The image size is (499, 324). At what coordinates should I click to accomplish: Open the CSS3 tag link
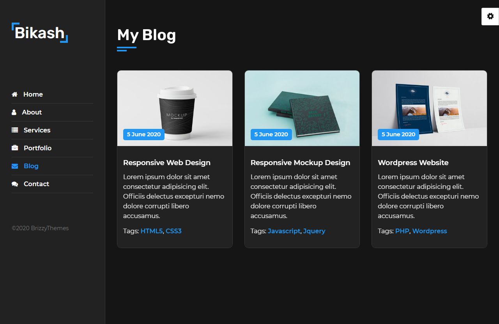(x=173, y=231)
